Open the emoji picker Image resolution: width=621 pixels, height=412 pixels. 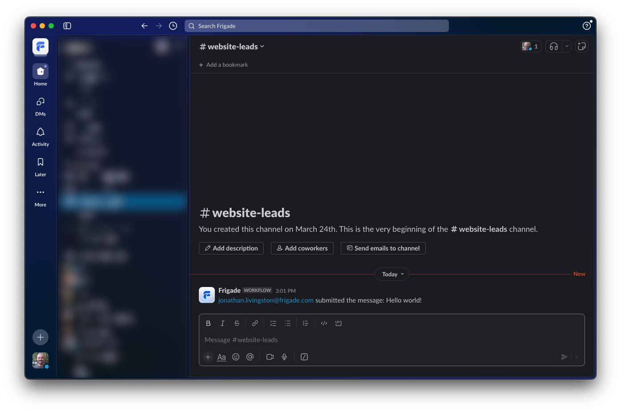[x=236, y=357]
